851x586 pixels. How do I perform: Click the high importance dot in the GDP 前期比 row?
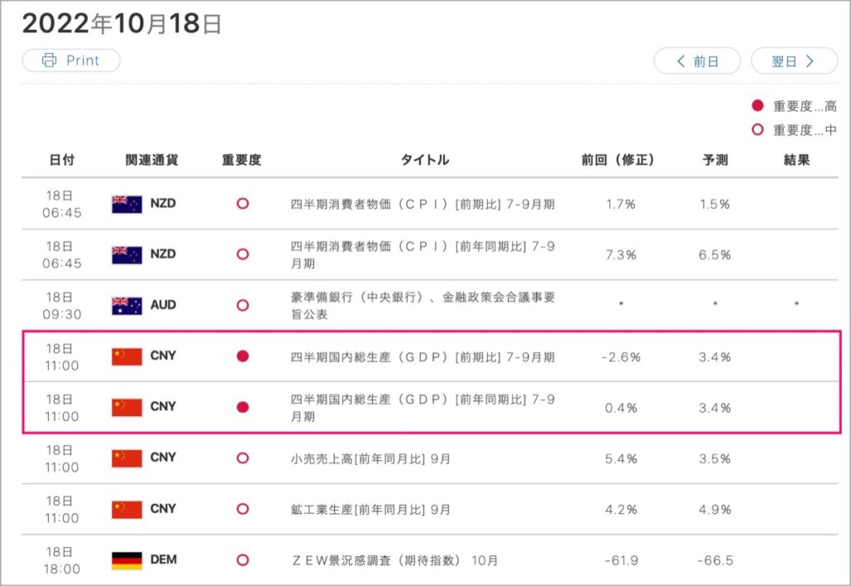pos(243,356)
